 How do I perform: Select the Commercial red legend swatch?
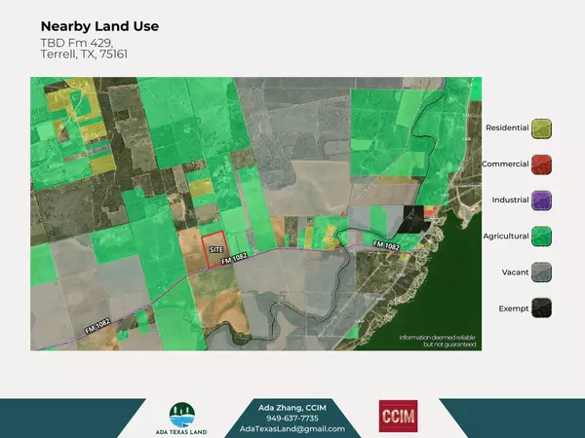pyautogui.click(x=543, y=164)
